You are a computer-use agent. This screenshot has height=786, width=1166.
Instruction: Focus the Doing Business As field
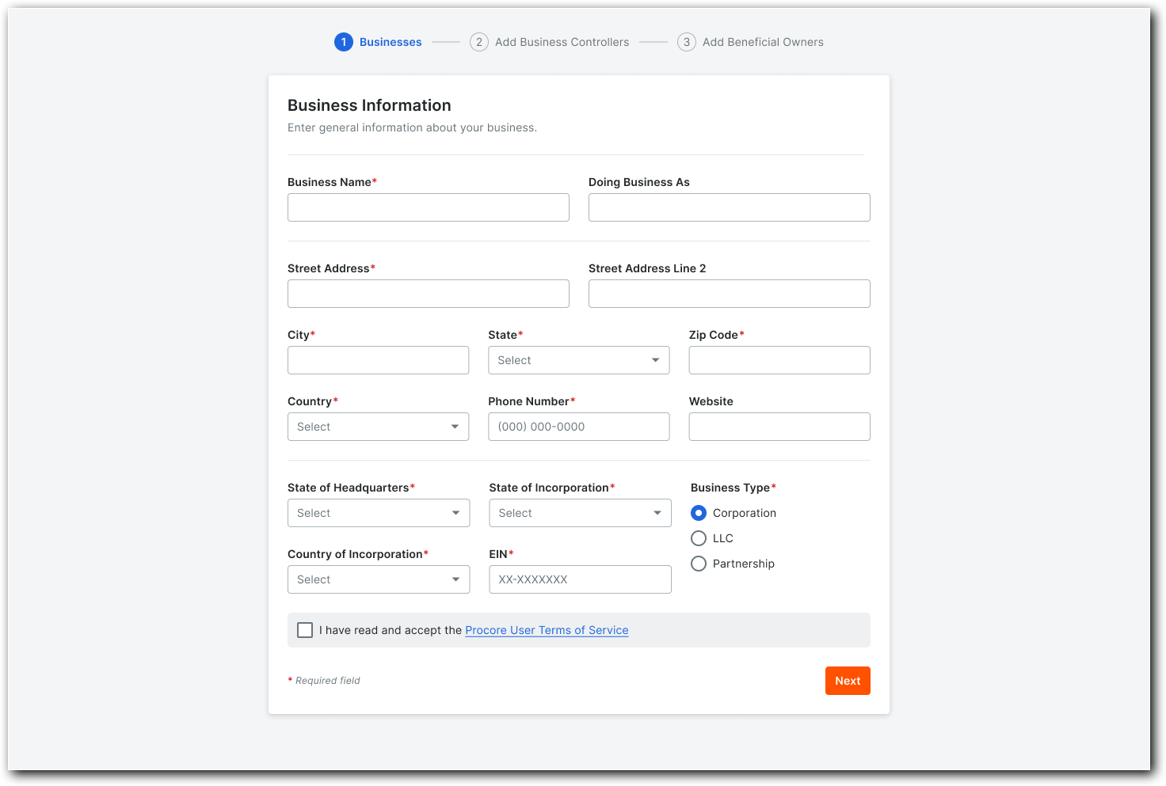tap(730, 207)
